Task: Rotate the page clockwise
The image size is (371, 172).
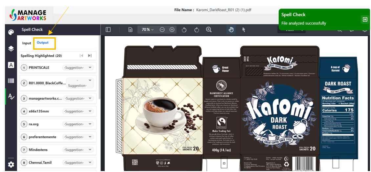Action: point(197,30)
